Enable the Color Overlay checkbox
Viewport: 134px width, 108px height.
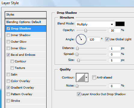click(x=8, y=81)
